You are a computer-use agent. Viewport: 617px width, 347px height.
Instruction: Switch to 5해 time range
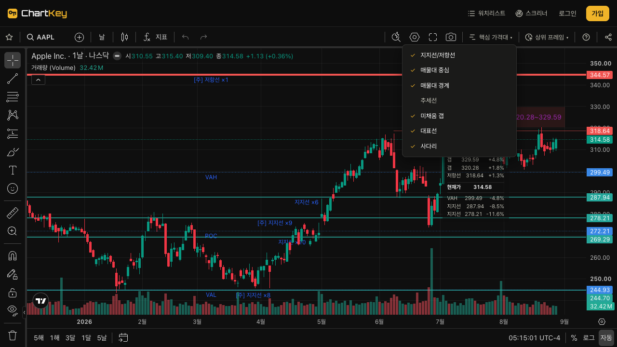pyautogui.click(x=39, y=338)
